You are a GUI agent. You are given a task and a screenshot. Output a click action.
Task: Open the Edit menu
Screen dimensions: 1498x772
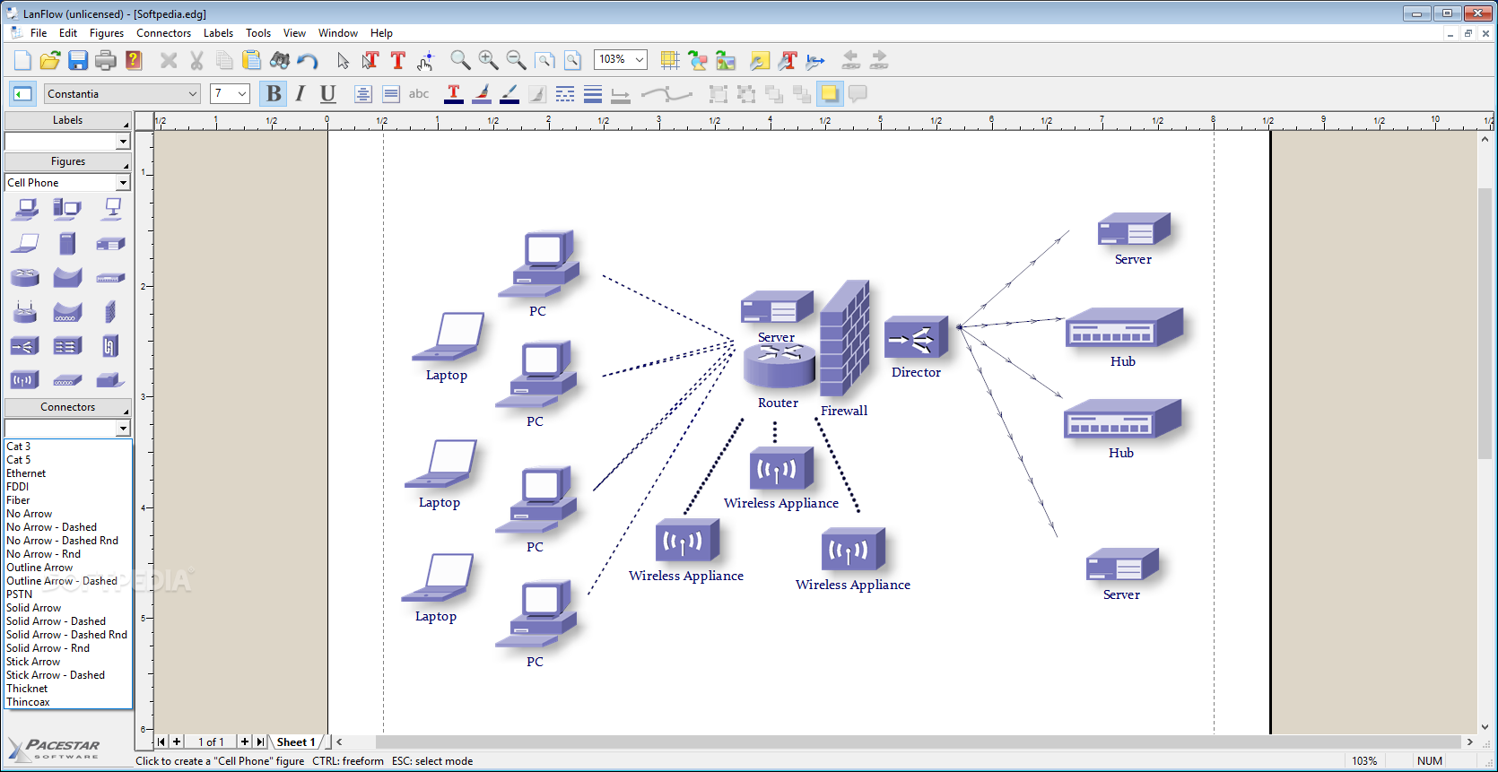tap(68, 33)
